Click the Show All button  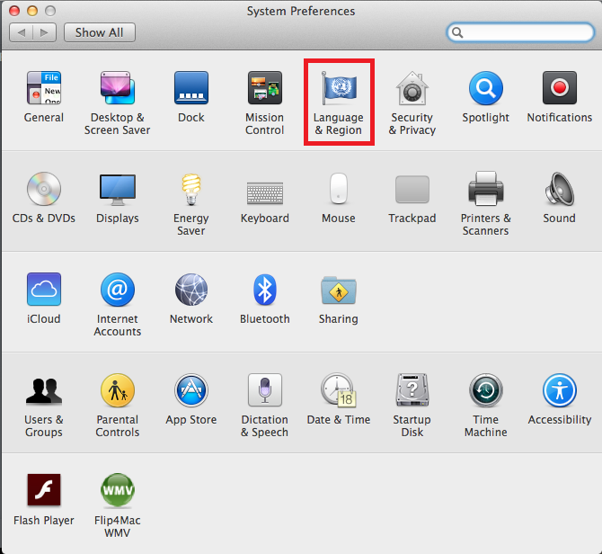[99, 32]
